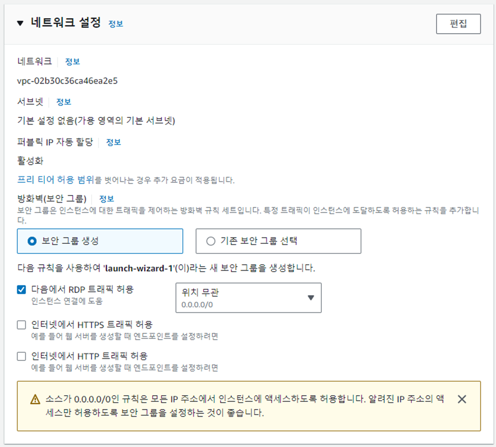Uncheck 다음에서 RDP 트래픽 허용 checkbox
The height and width of the screenshot is (447, 496).
click(22, 289)
